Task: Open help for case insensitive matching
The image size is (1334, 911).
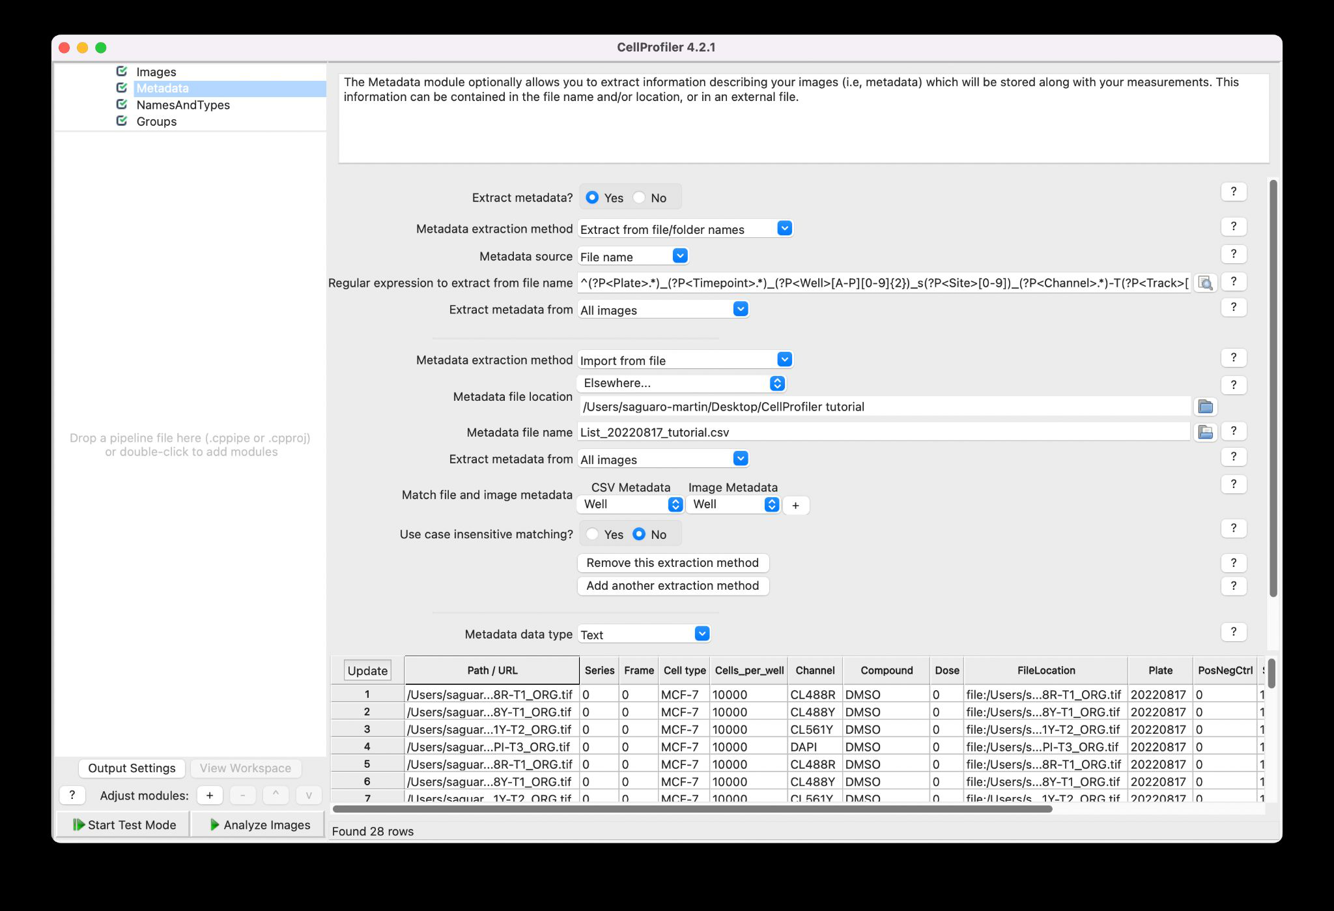Action: (x=1234, y=528)
